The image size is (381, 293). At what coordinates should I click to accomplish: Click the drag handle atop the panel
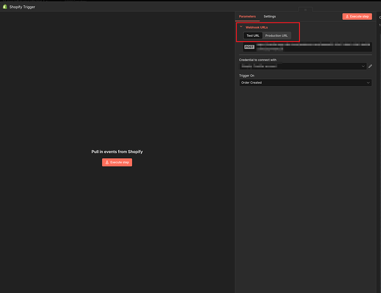[305, 10]
